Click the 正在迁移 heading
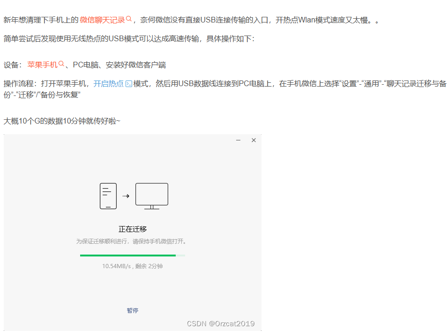The height and width of the screenshot is (336, 447). coord(133,229)
